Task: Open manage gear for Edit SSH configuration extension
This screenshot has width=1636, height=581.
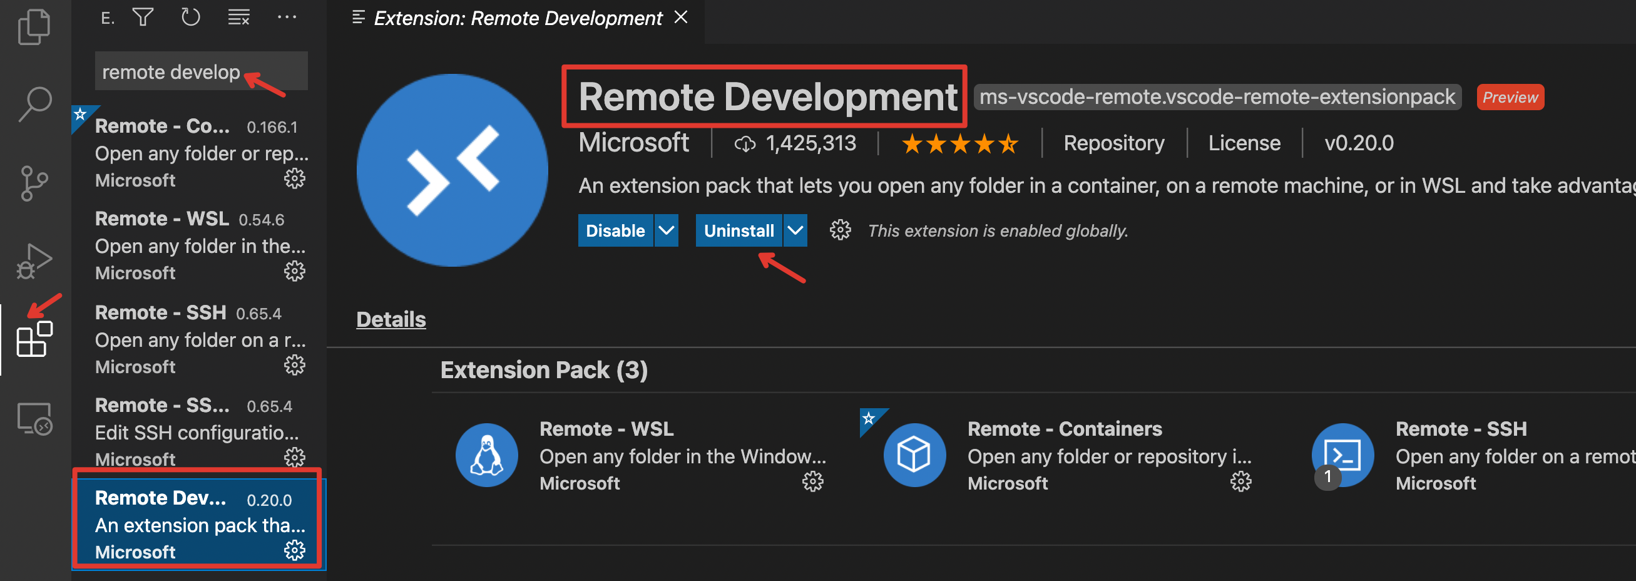Action: pos(295,458)
